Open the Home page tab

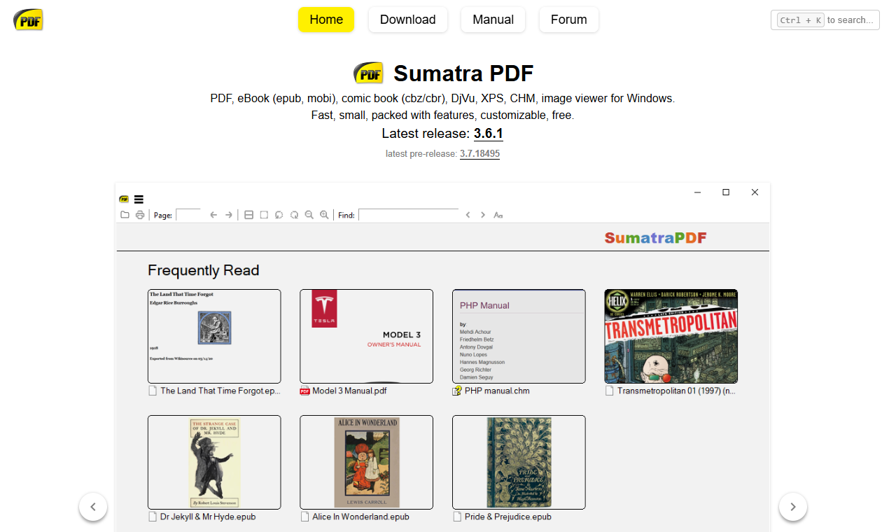[x=326, y=20]
